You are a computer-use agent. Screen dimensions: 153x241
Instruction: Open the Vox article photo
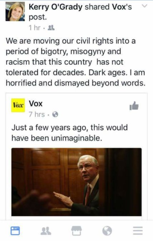click(x=76, y=182)
